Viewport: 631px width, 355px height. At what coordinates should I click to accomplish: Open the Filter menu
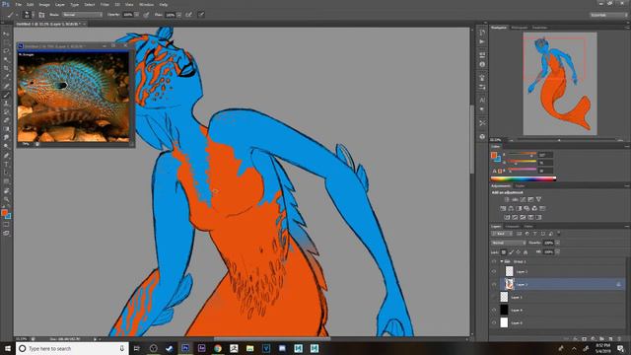(x=105, y=4)
